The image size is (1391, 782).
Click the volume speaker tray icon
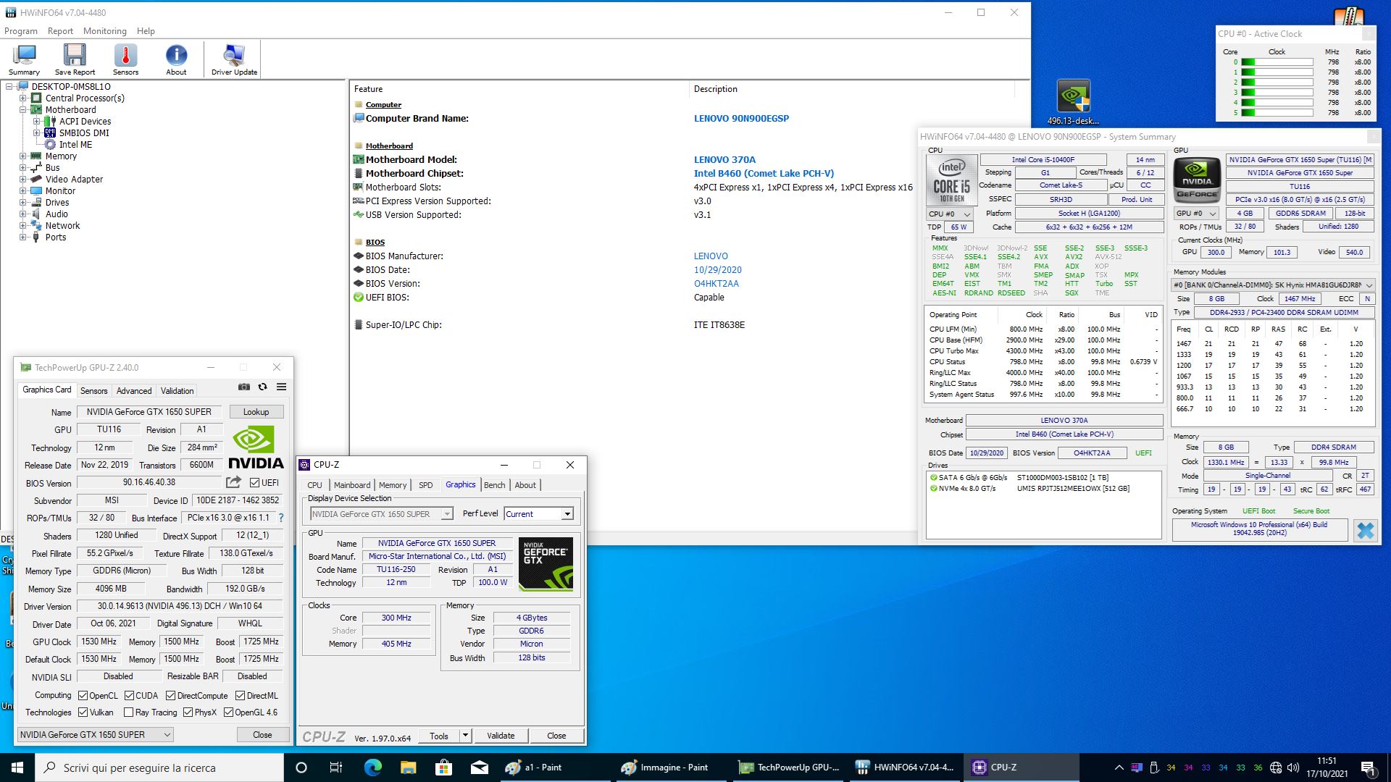click(1293, 768)
